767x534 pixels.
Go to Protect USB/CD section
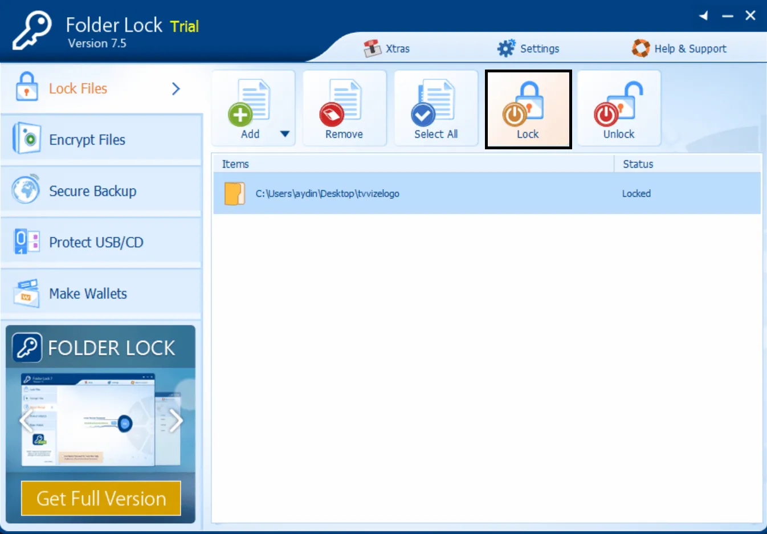pos(96,243)
